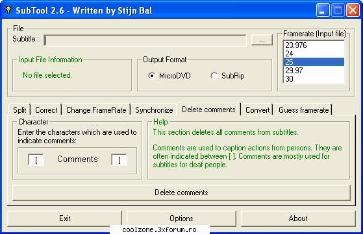Viewport: 363px width, 234px height.
Task: Switch to the Correct tab
Action: (46, 110)
